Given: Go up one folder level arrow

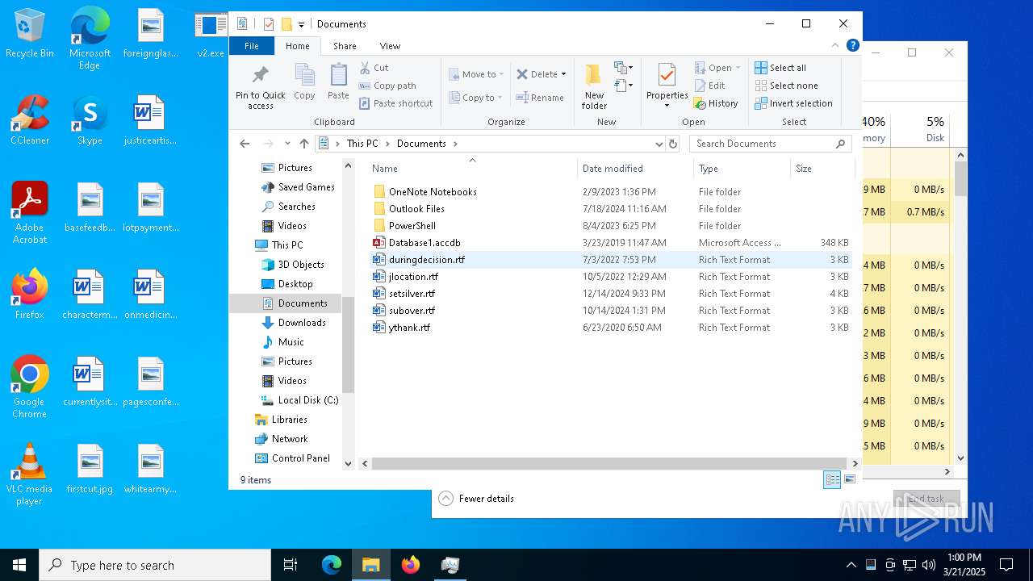Looking at the screenshot, I should (x=303, y=144).
